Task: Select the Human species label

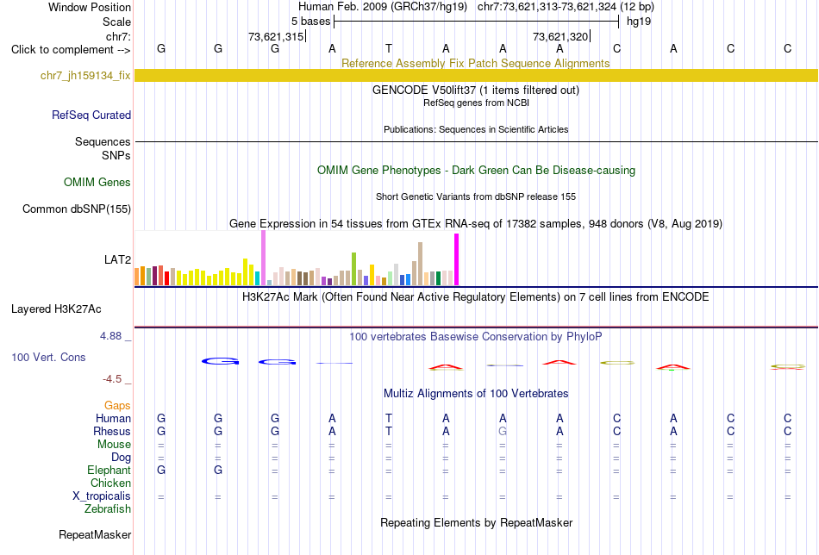Action: (x=113, y=418)
